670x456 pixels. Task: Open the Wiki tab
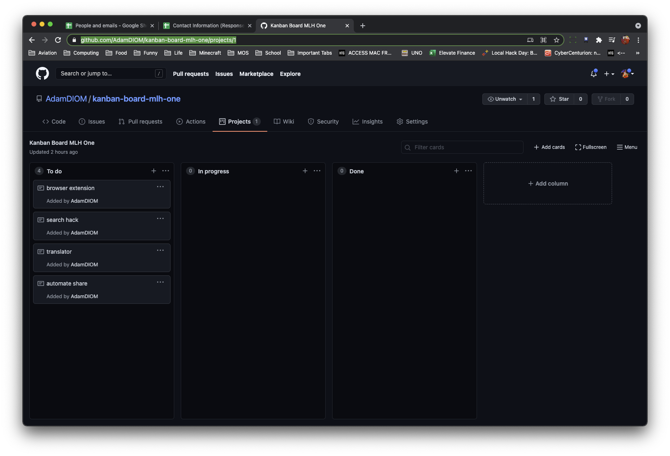pos(284,122)
